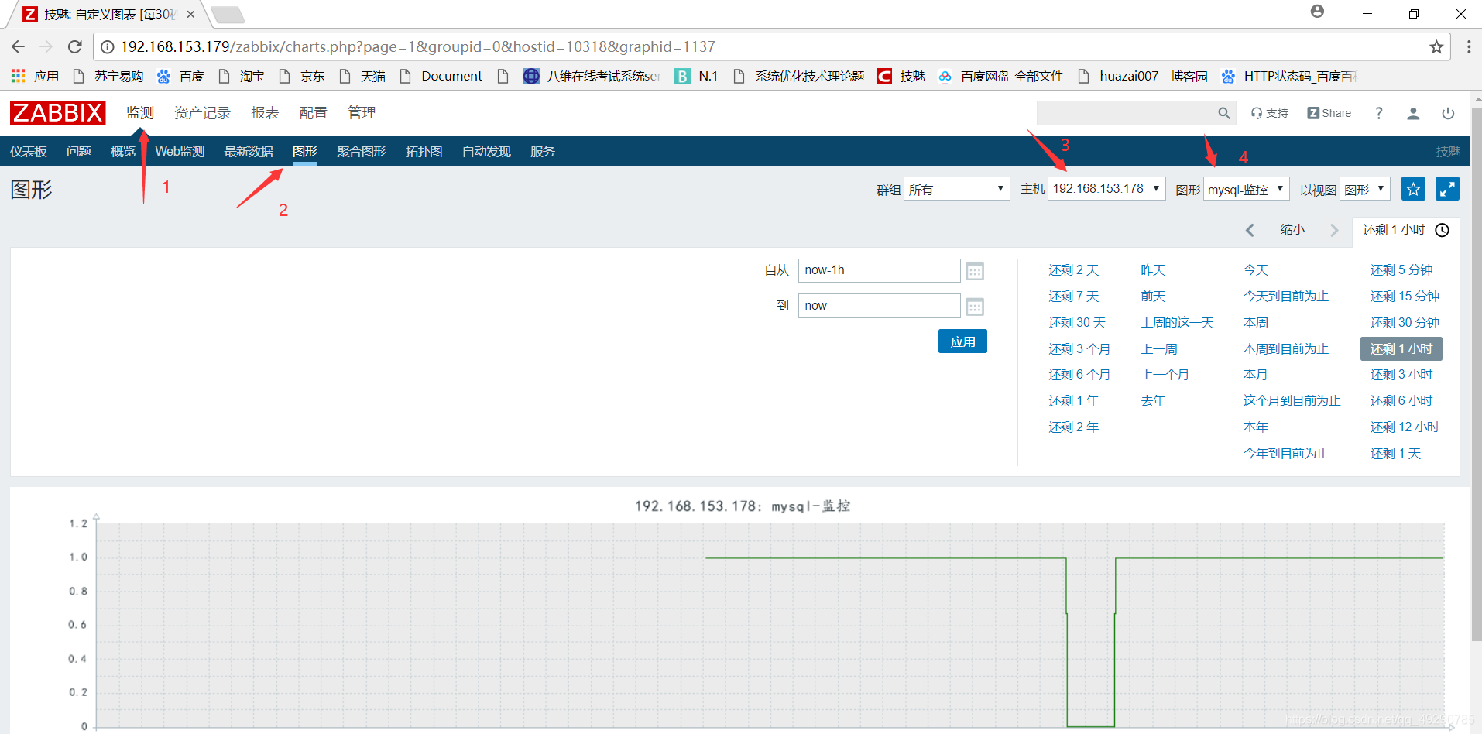Select 还剩 30 天 time range
This screenshot has width=1482, height=734.
(x=1077, y=323)
